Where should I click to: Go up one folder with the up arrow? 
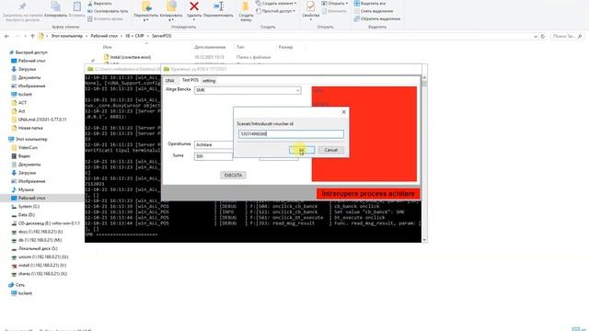tap(33, 36)
